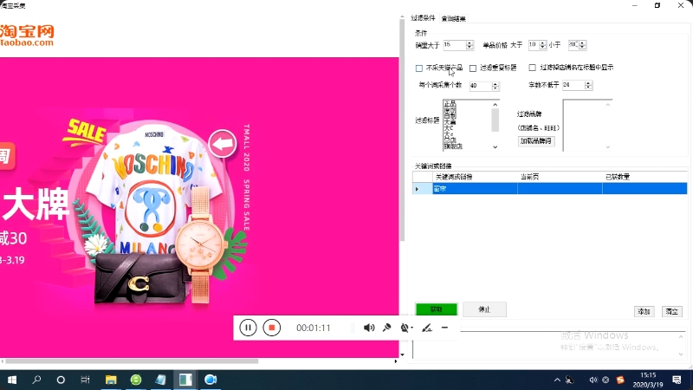Select 正品 in the filter title list
This screenshot has width=693, height=390.
450,103
